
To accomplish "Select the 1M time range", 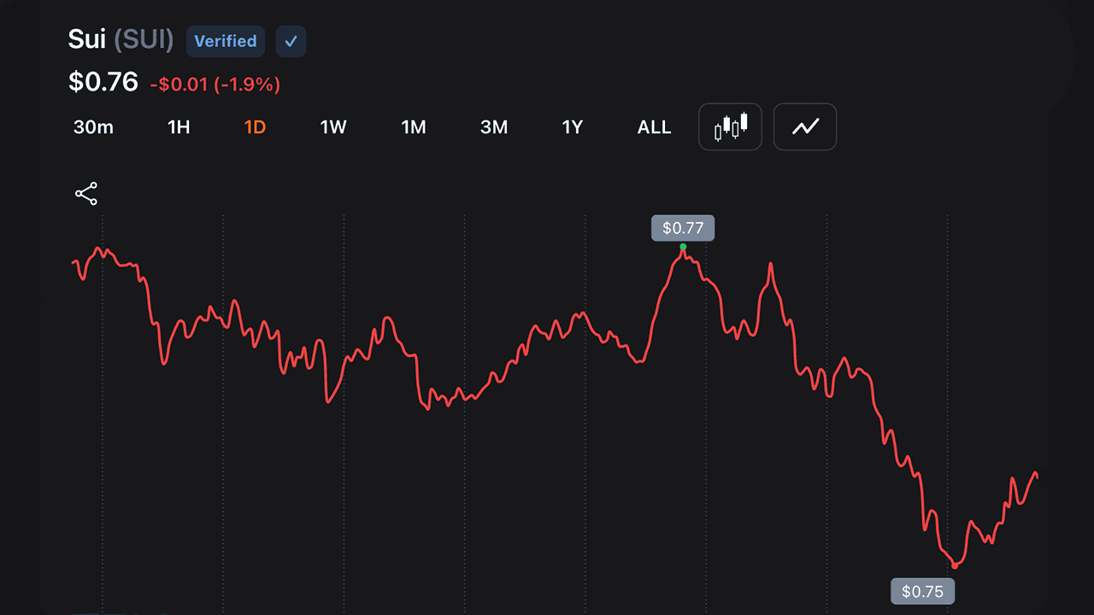I will pos(414,127).
